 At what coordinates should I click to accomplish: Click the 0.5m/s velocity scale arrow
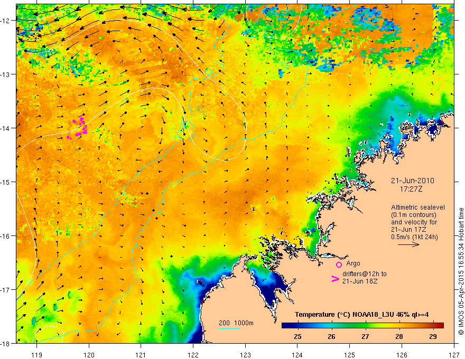[x=408, y=244]
